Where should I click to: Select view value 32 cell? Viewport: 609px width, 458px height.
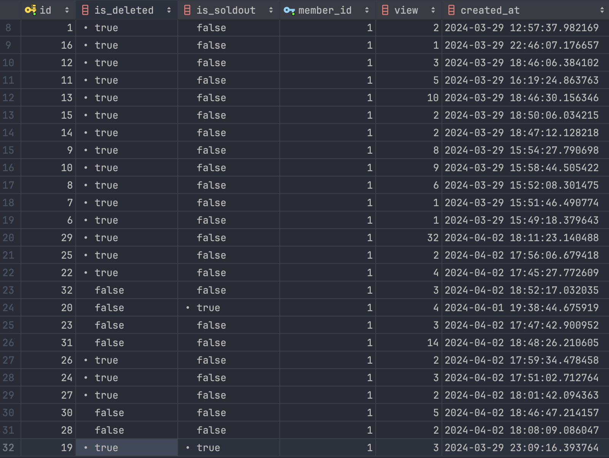(409, 238)
